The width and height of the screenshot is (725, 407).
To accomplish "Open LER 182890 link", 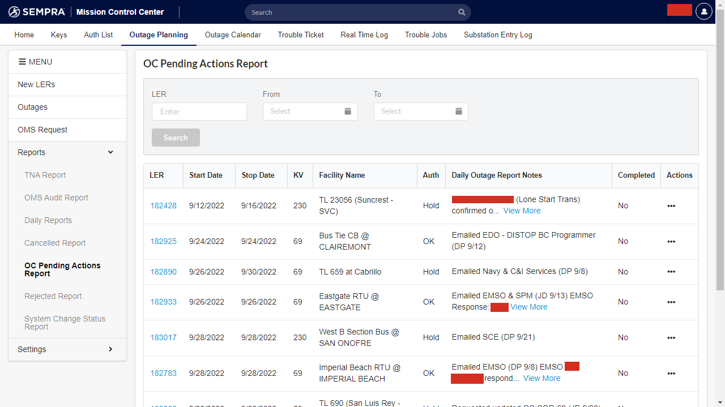I will click(163, 272).
